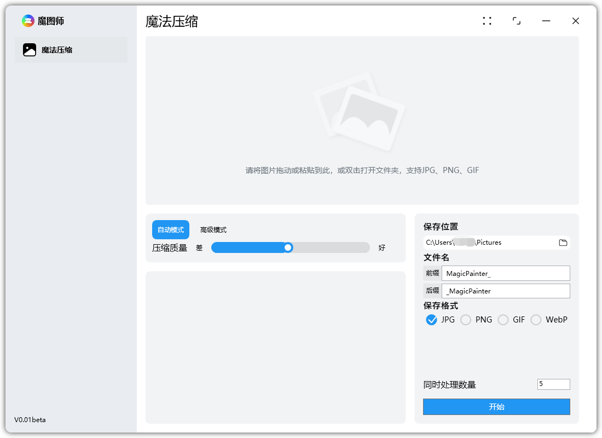This screenshot has width=602, height=438.
Task: Open the folder browser for save location
Action: coord(563,243)
